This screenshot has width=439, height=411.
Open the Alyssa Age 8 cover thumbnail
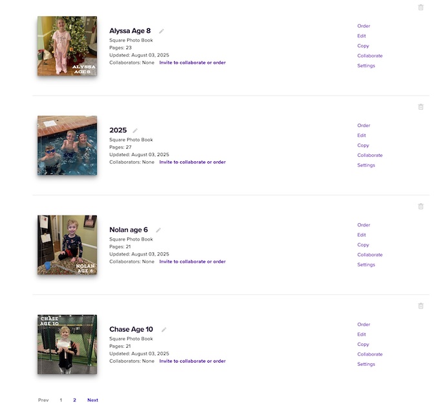[67, 46]
